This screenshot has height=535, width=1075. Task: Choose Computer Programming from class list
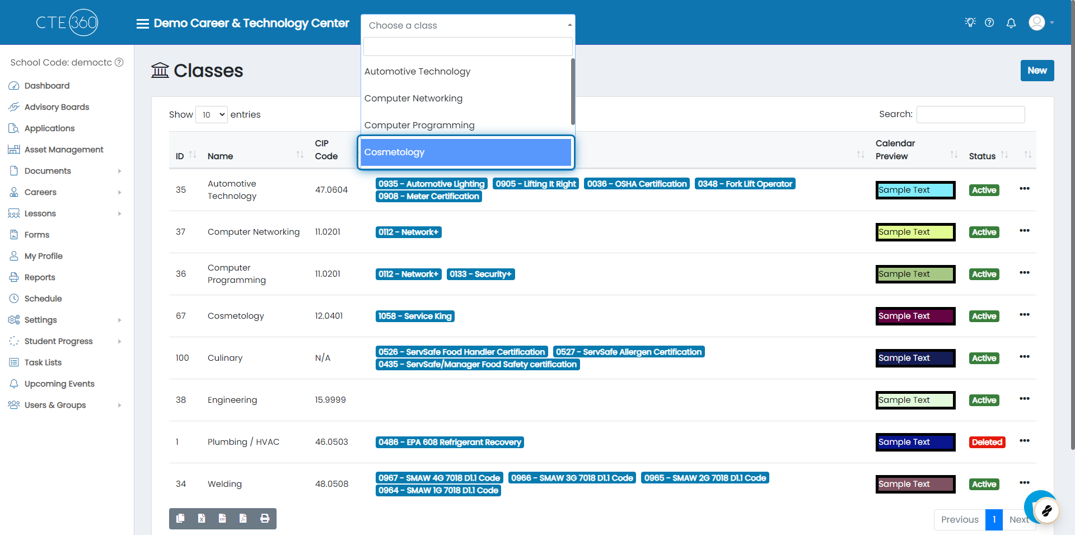pos(466,125)
